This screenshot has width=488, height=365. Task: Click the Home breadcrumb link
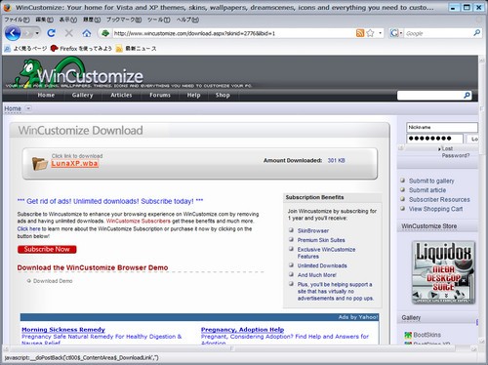pos(13,108)
